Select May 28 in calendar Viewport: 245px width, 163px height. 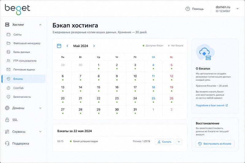click(80, 111)
